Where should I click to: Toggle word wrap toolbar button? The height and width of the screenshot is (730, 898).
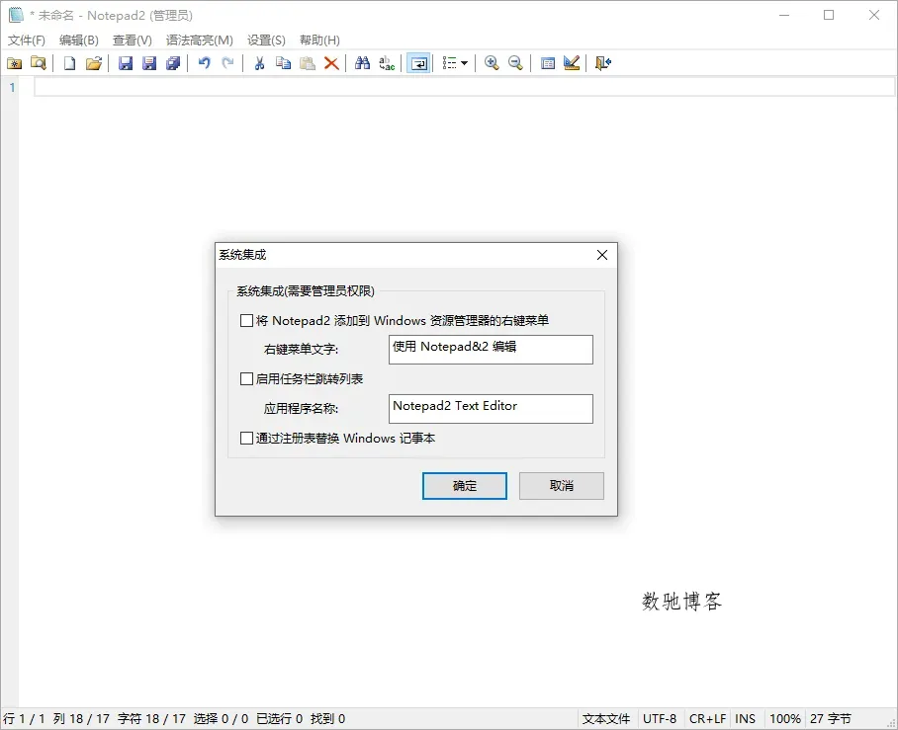coord(418,63)
